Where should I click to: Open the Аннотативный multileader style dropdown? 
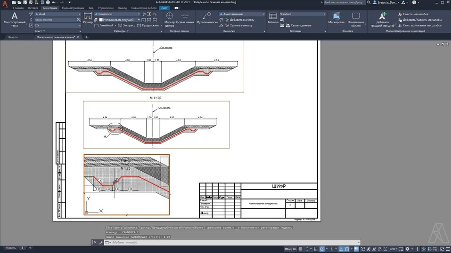point(242,14)
